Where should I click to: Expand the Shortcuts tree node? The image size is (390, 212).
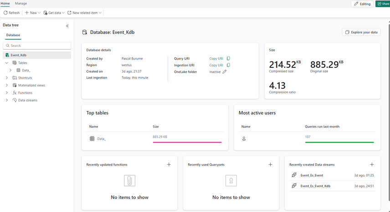(7, 78)
